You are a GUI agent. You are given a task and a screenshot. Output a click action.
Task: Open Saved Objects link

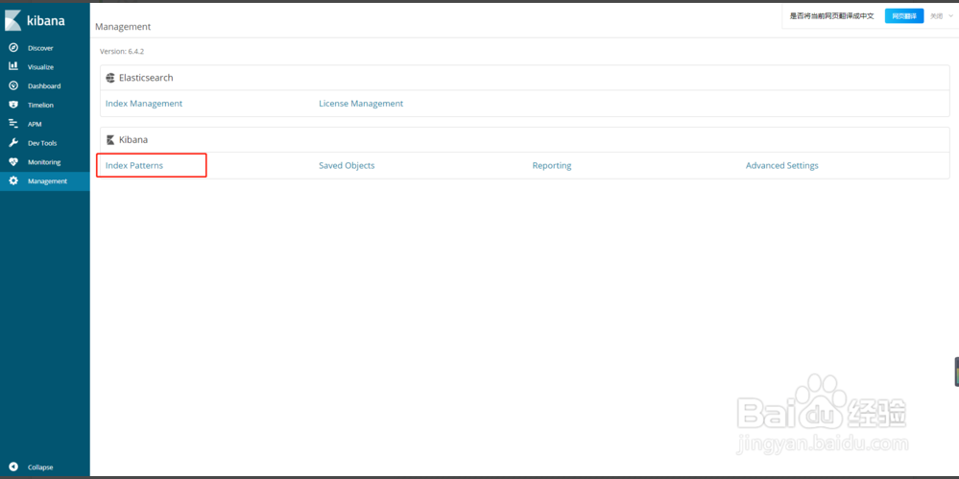point(347,165)
